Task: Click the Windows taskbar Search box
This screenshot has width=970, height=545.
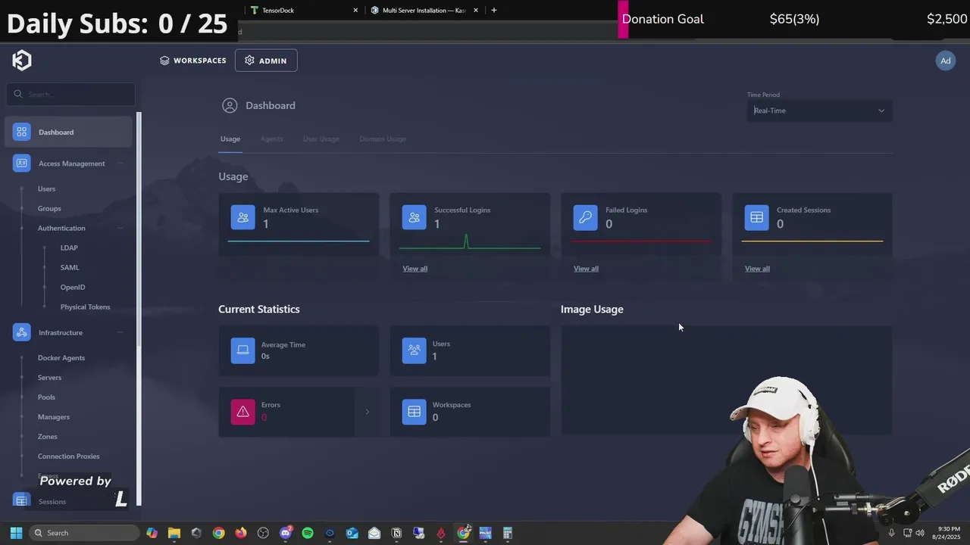Action: click(x=85, y=533)
